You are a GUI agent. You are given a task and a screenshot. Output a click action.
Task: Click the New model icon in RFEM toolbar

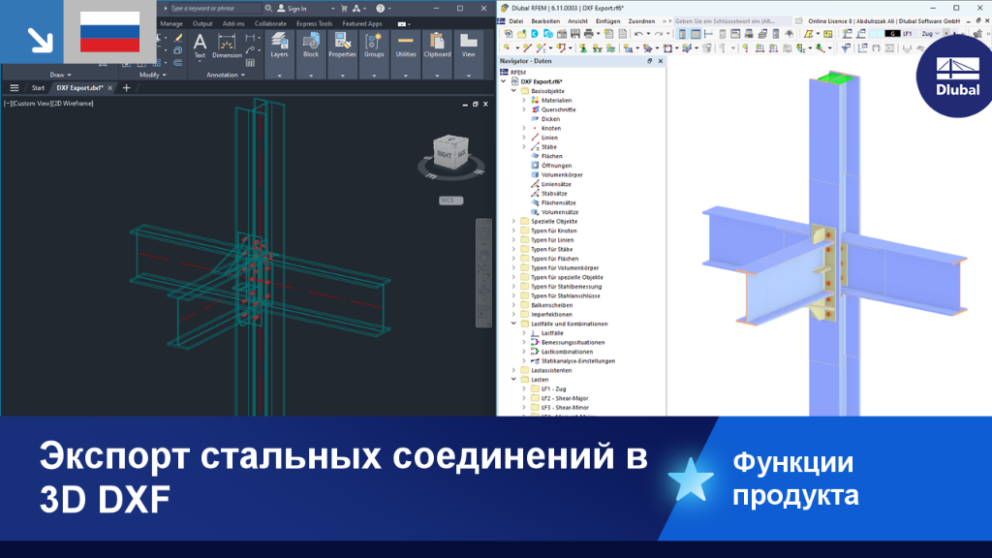508,34
